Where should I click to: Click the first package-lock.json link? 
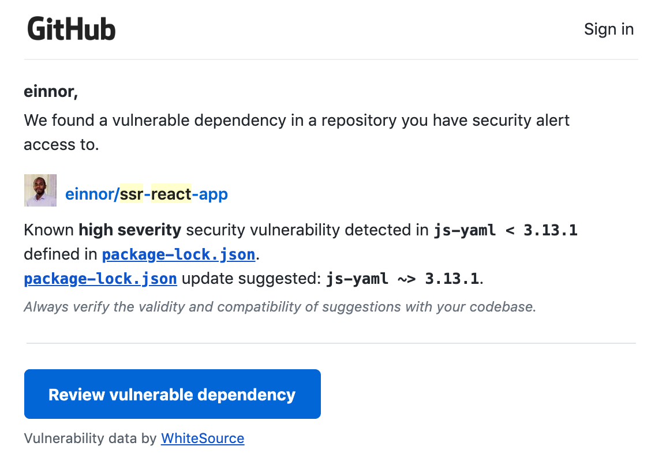178,254
